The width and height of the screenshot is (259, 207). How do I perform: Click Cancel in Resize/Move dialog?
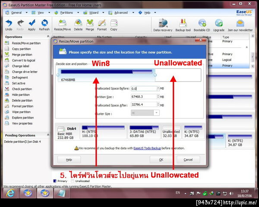[188, 160]
